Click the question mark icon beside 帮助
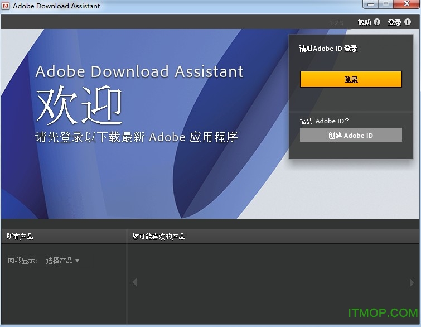Screen dimensions: 421x327 (x=377, y=22)
